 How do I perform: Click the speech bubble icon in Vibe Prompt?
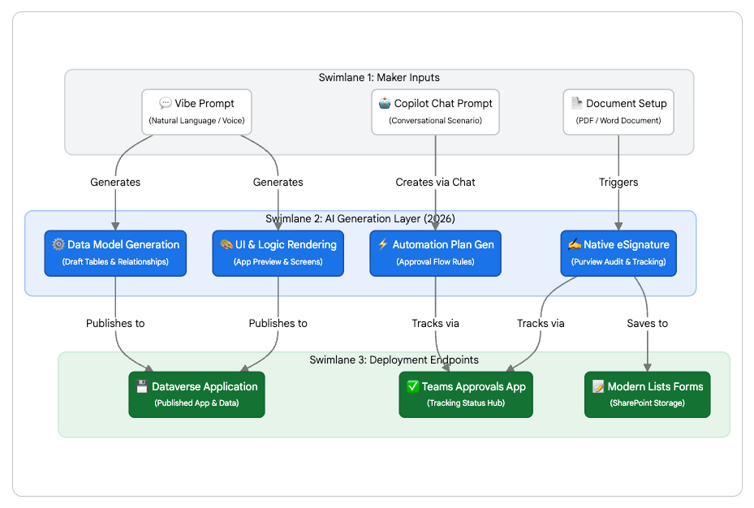tap(166, 104)
